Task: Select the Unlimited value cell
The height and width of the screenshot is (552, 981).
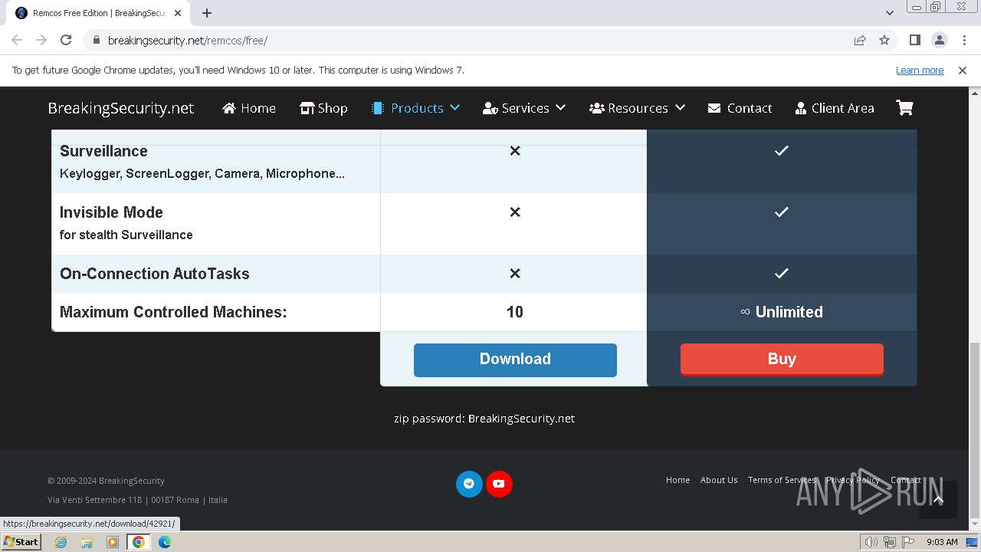Action: [x=782, y=312]
